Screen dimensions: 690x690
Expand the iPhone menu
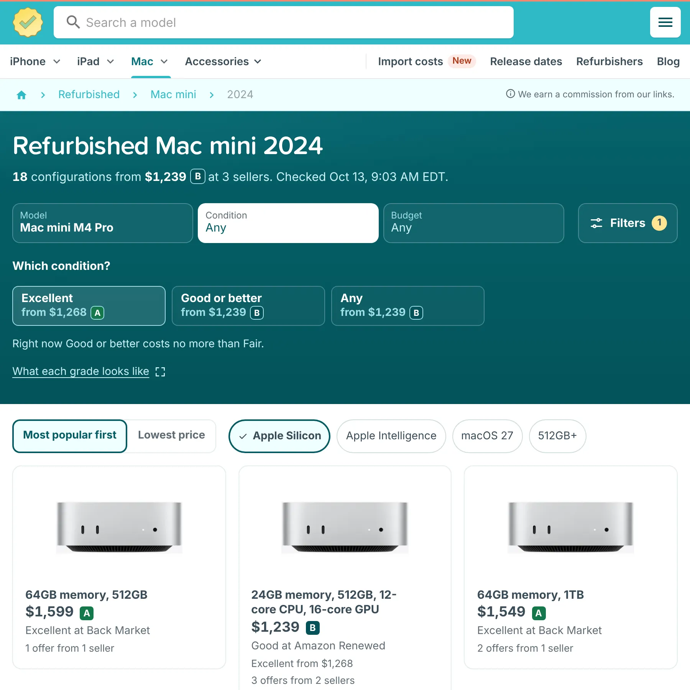(35, 61)
